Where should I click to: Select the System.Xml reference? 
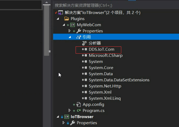click(x=100, y=92)
